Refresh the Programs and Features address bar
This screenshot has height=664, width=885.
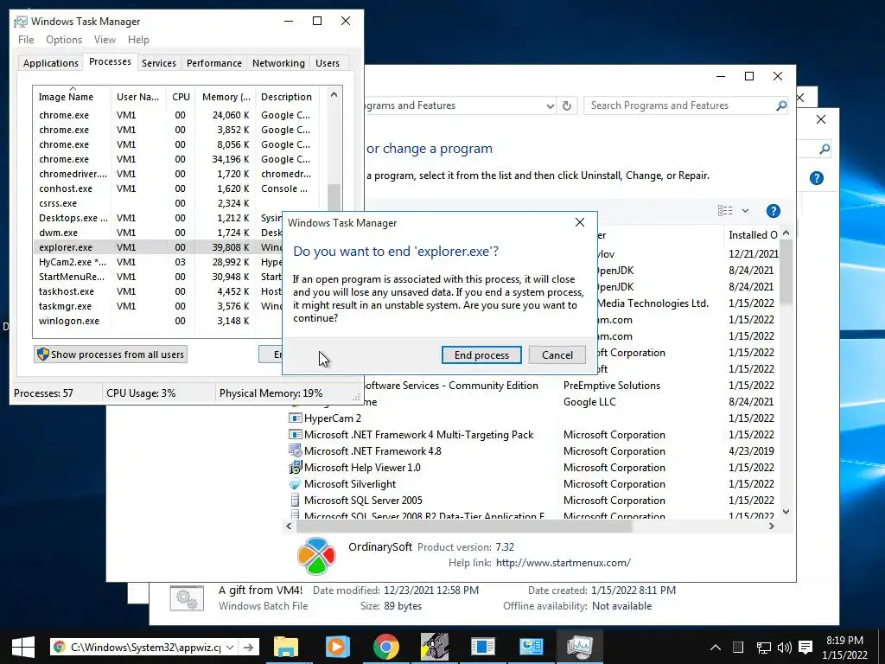pyautogui.click(x=567, y=105)
